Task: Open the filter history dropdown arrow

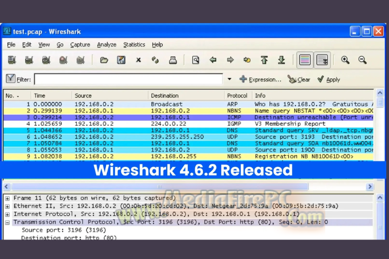Action: pos(230,79)
